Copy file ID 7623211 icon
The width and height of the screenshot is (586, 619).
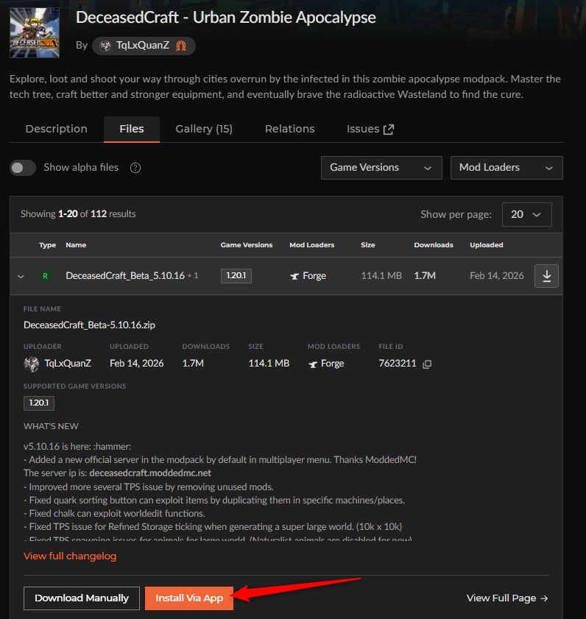tap(427, 364)
